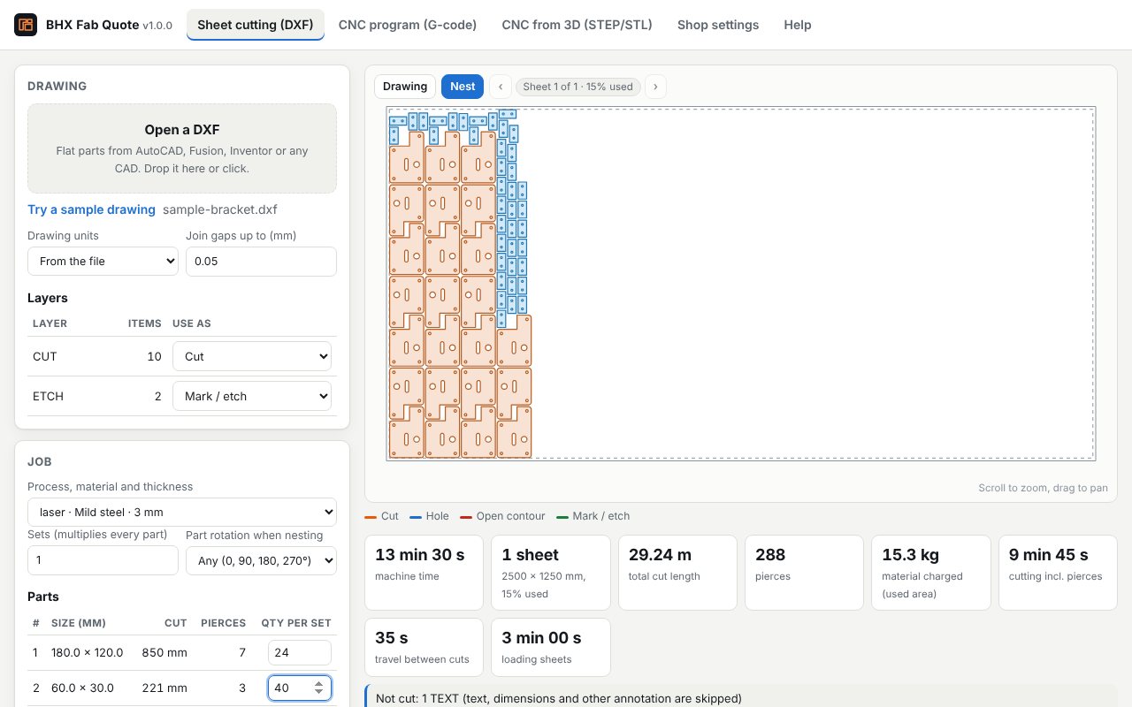The image size is (1132, 707).
Task: Expand Process, material and thickness dropdown
Action: click(182, 512)
